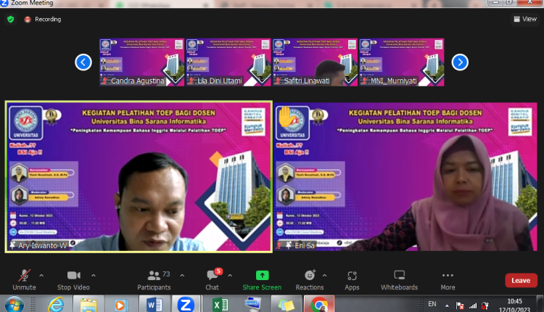Expand video options arrow beside Stop Video
Screen dimensions: 544x312
[94, 276]
